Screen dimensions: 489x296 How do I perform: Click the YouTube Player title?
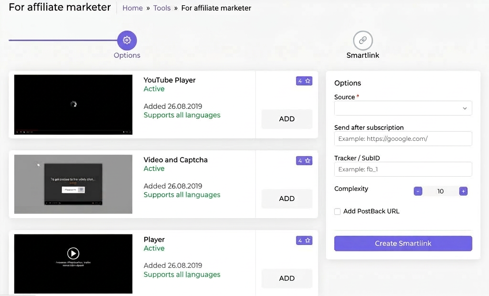pyautogui.click(x=170, y=80)
